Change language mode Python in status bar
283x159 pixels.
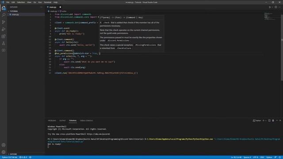(x=269, y=157)
